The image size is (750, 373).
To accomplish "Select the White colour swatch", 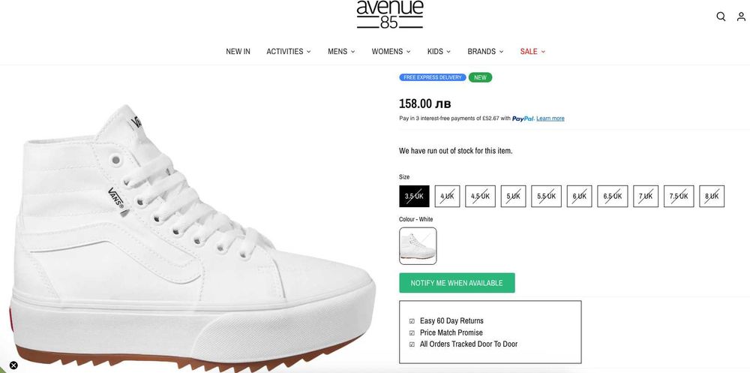I will 418,246.
